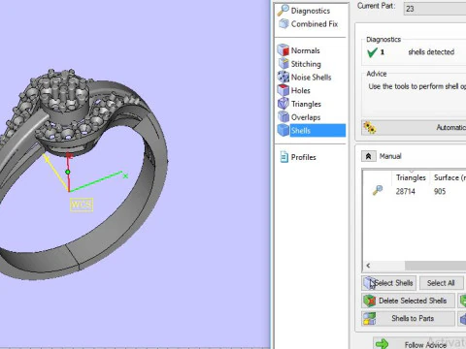
Task: Click the shell row magnifier icon
Action: click(378, 190)
